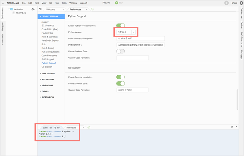Image resolution: width=244 pixels, height=156 pixels.
Task: Expand Experimental section
Action: click(x=47, y=97)
